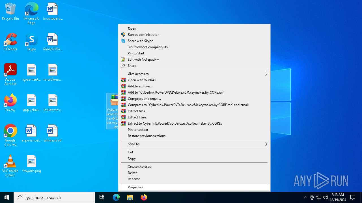362x203 pixels.
Task: Open Task View in the taskbar
Action: pos(102,197)
